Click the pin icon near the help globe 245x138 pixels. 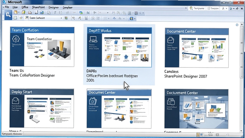tap(237, 9)
